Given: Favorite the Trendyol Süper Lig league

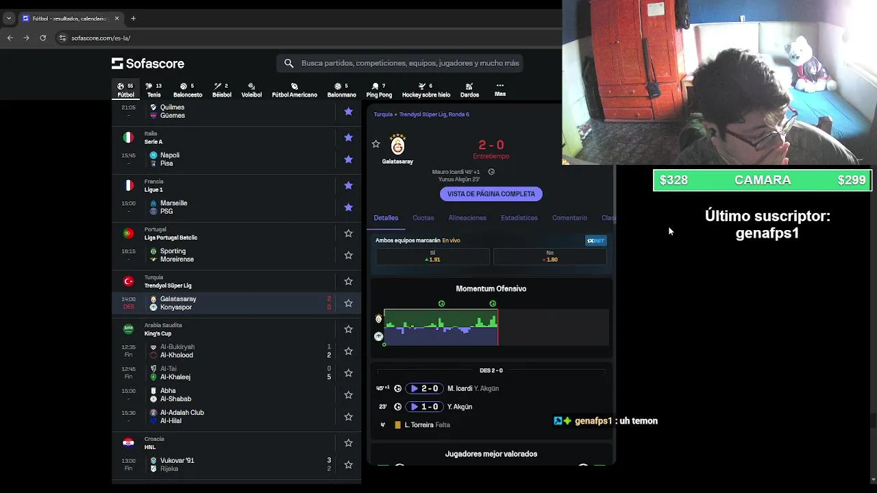Looking at the screenshot, I should tap(348, 281).
